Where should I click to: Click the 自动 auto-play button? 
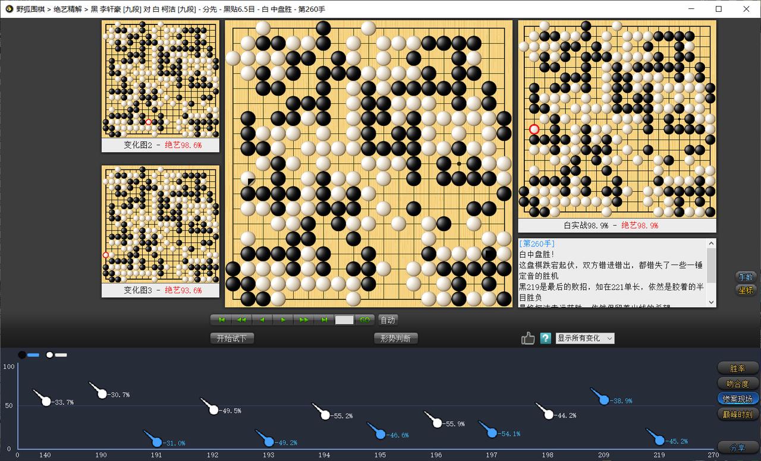(388, 320)
